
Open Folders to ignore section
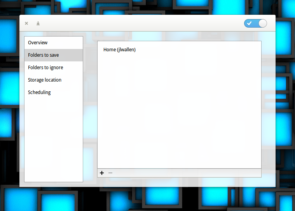(54, 68)
